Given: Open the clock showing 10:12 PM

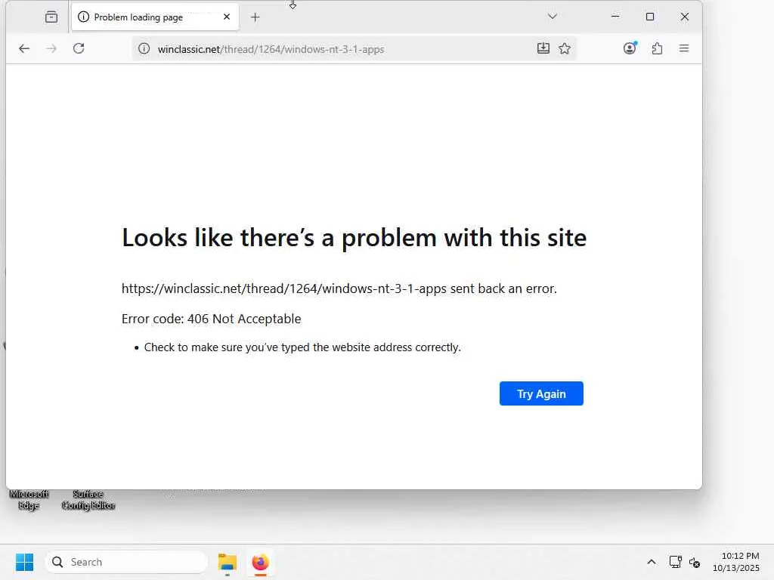Looking at the screenshot, I should 735,562.
